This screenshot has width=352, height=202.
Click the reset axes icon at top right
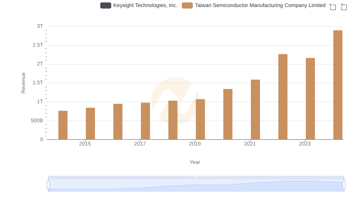pyautogui.click(x=344, y=7)
